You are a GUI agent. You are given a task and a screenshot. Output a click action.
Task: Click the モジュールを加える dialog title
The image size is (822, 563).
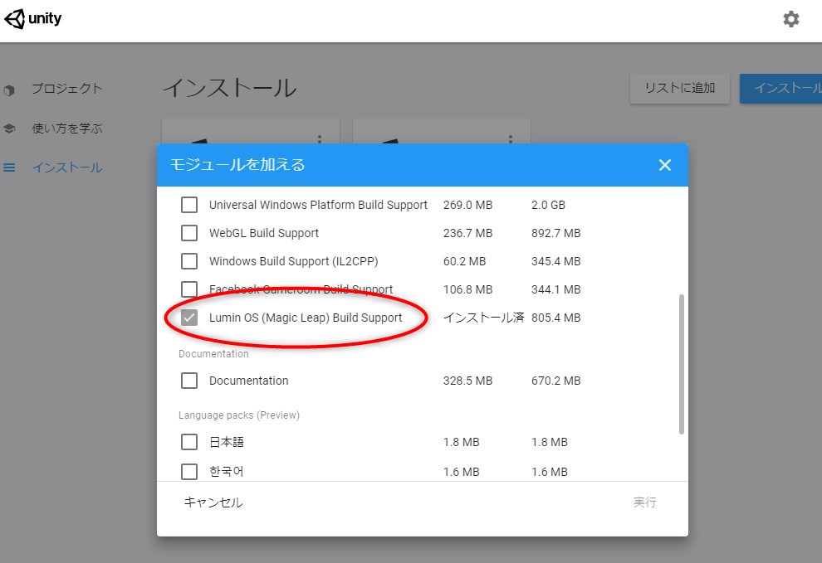pyautogui.click(x=237, y=165)
